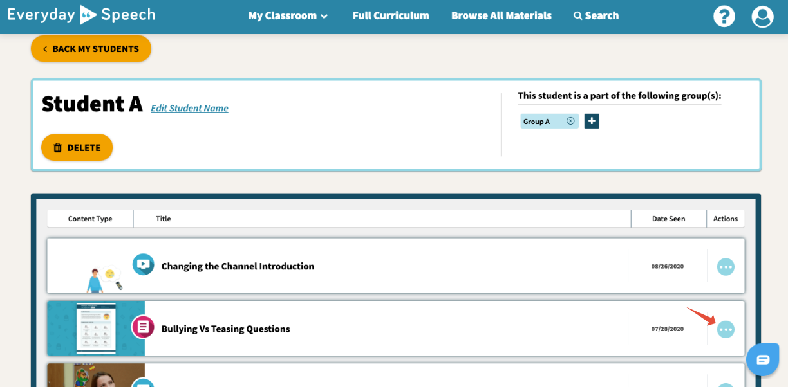
Task: Open Browse All Materials
Action: (x=502, y=16)
